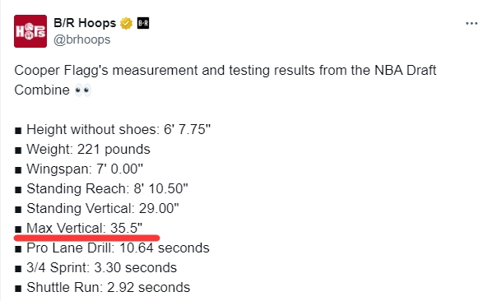Viewport: 492px width, 301px height.
Task: Open the B/R Hoops display name link
Action: tap(85, 23)
